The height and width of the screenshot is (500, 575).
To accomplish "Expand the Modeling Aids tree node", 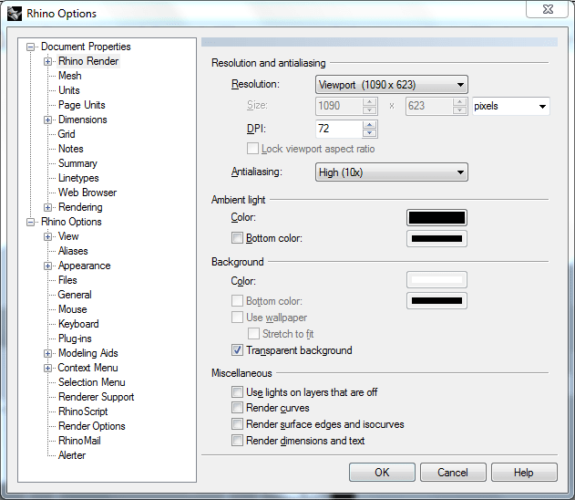I will pyautogui.click(x=48, y=353).
